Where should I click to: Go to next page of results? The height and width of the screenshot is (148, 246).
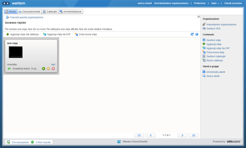coord(182,135)
